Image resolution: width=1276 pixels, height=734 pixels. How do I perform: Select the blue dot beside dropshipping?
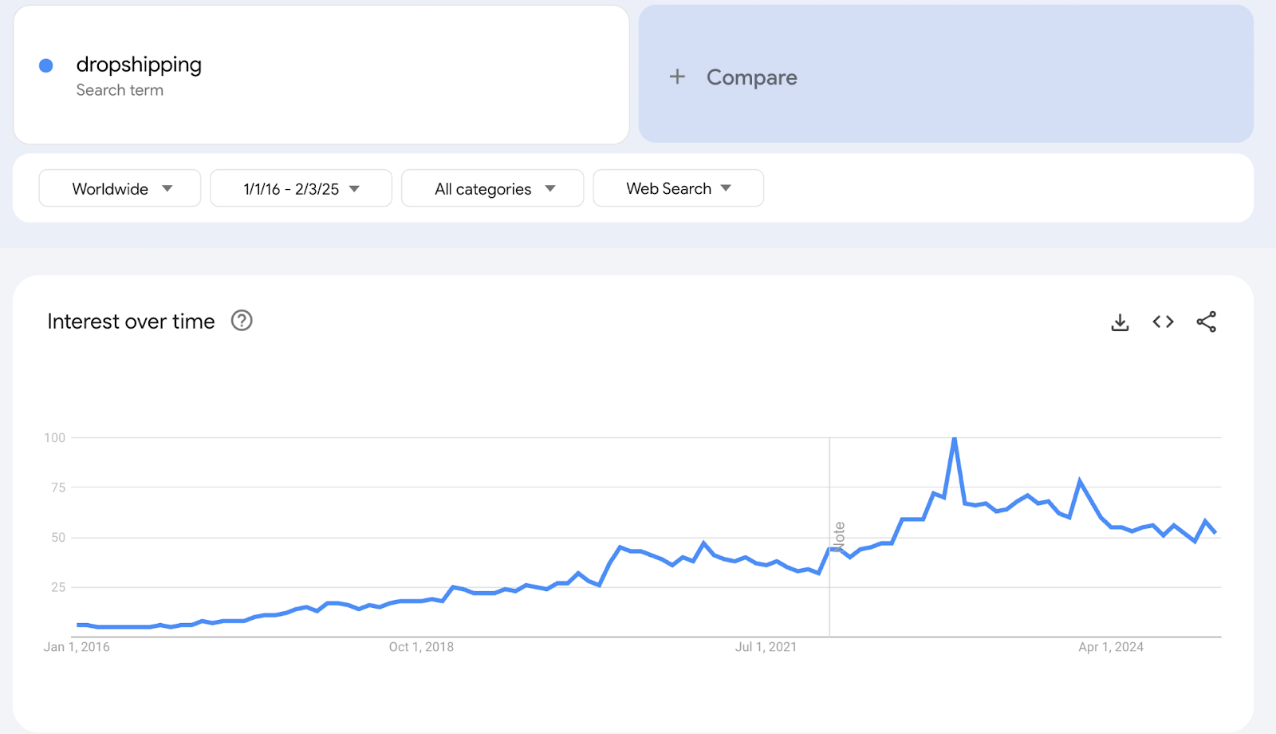click(46, 65)
